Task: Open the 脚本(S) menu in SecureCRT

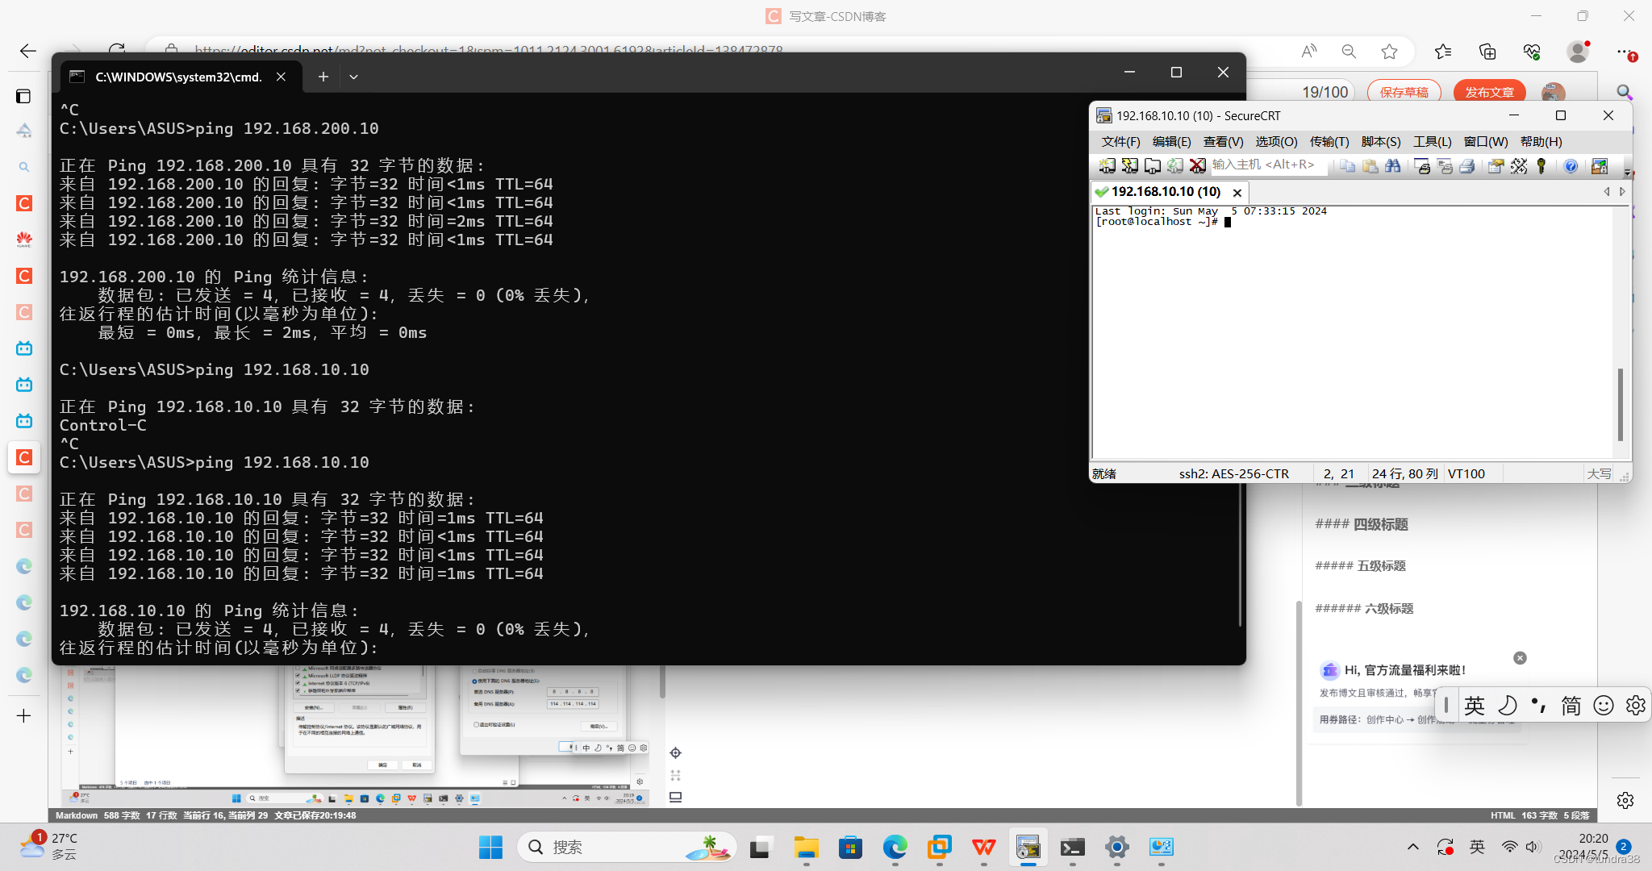Action: [1381, 142]
